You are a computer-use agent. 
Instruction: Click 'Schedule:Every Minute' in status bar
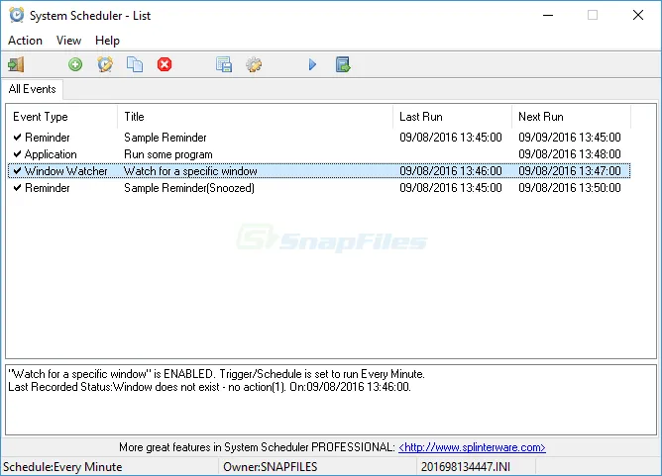62,467
